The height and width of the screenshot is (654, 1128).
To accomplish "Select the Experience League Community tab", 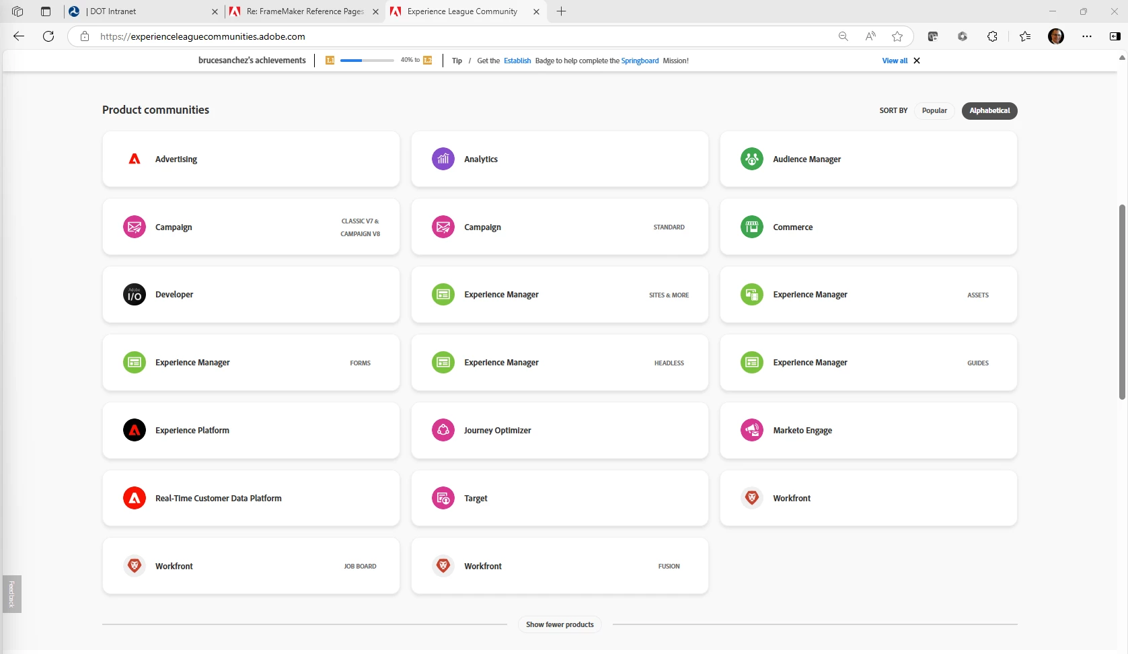I will (x=464, y=11).
